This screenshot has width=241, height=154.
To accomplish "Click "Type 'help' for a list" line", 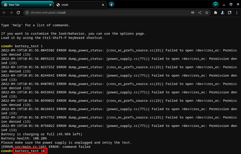I will point(36,25).
